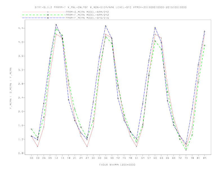This screenshot has width=223, height=172.
Task: Click the x-axis tick label 63
Action: (161, 158)
